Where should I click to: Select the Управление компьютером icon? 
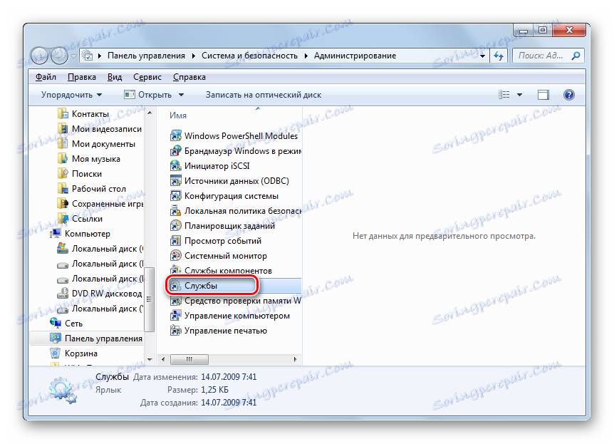click(175, 316)
